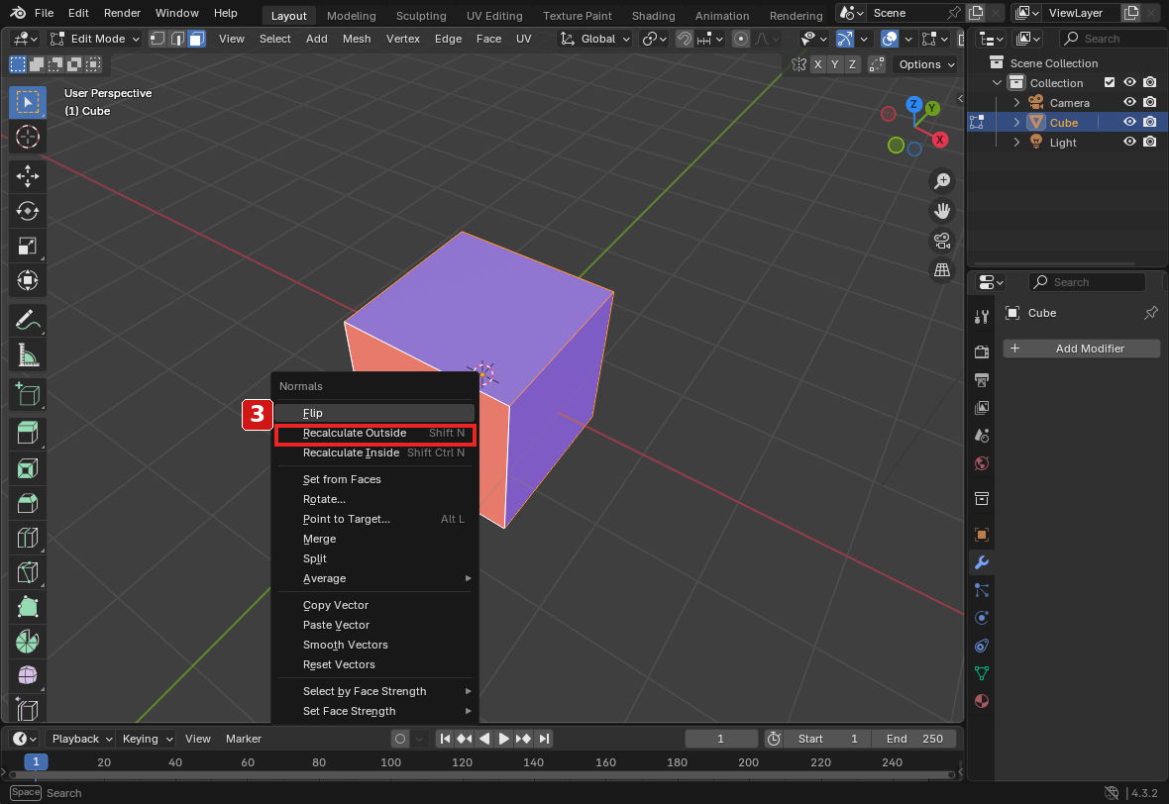Select the Cursor tool in the toolbar
Image resolution: width=1169 pixels, height=804 pixels.
tap(28, 137)
